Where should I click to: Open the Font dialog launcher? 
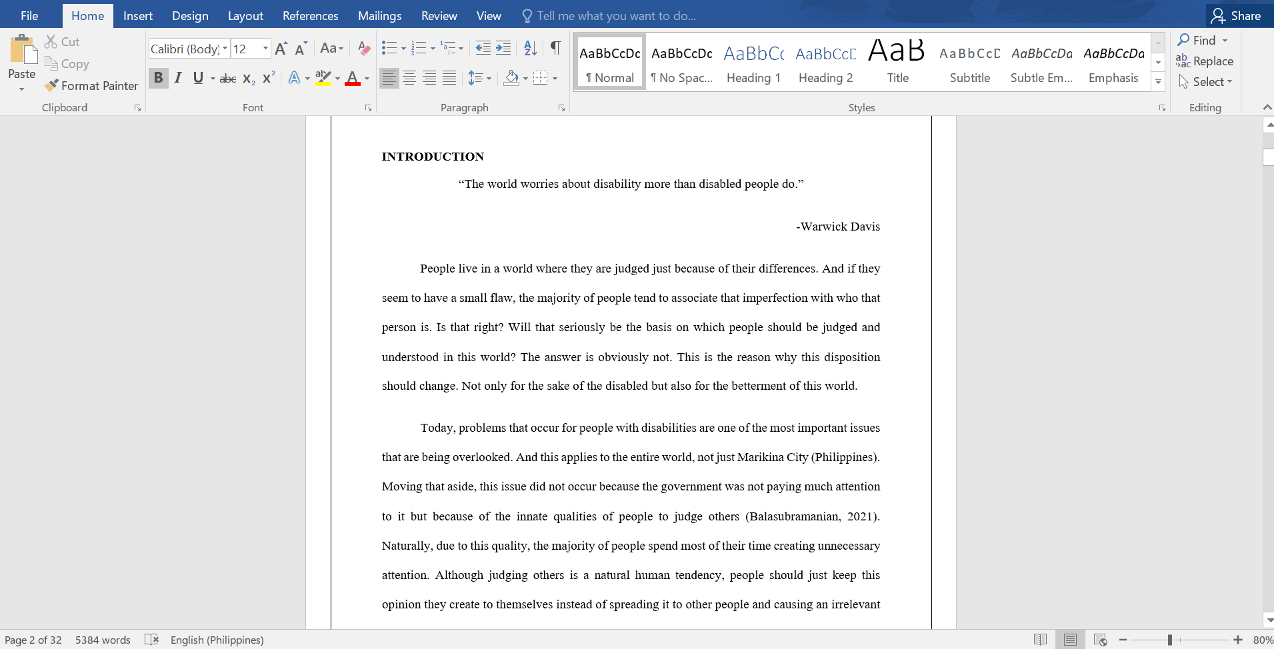(368, 107)
